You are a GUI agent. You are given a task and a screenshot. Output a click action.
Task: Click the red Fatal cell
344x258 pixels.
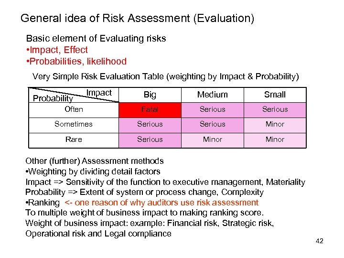pos(150,109)
